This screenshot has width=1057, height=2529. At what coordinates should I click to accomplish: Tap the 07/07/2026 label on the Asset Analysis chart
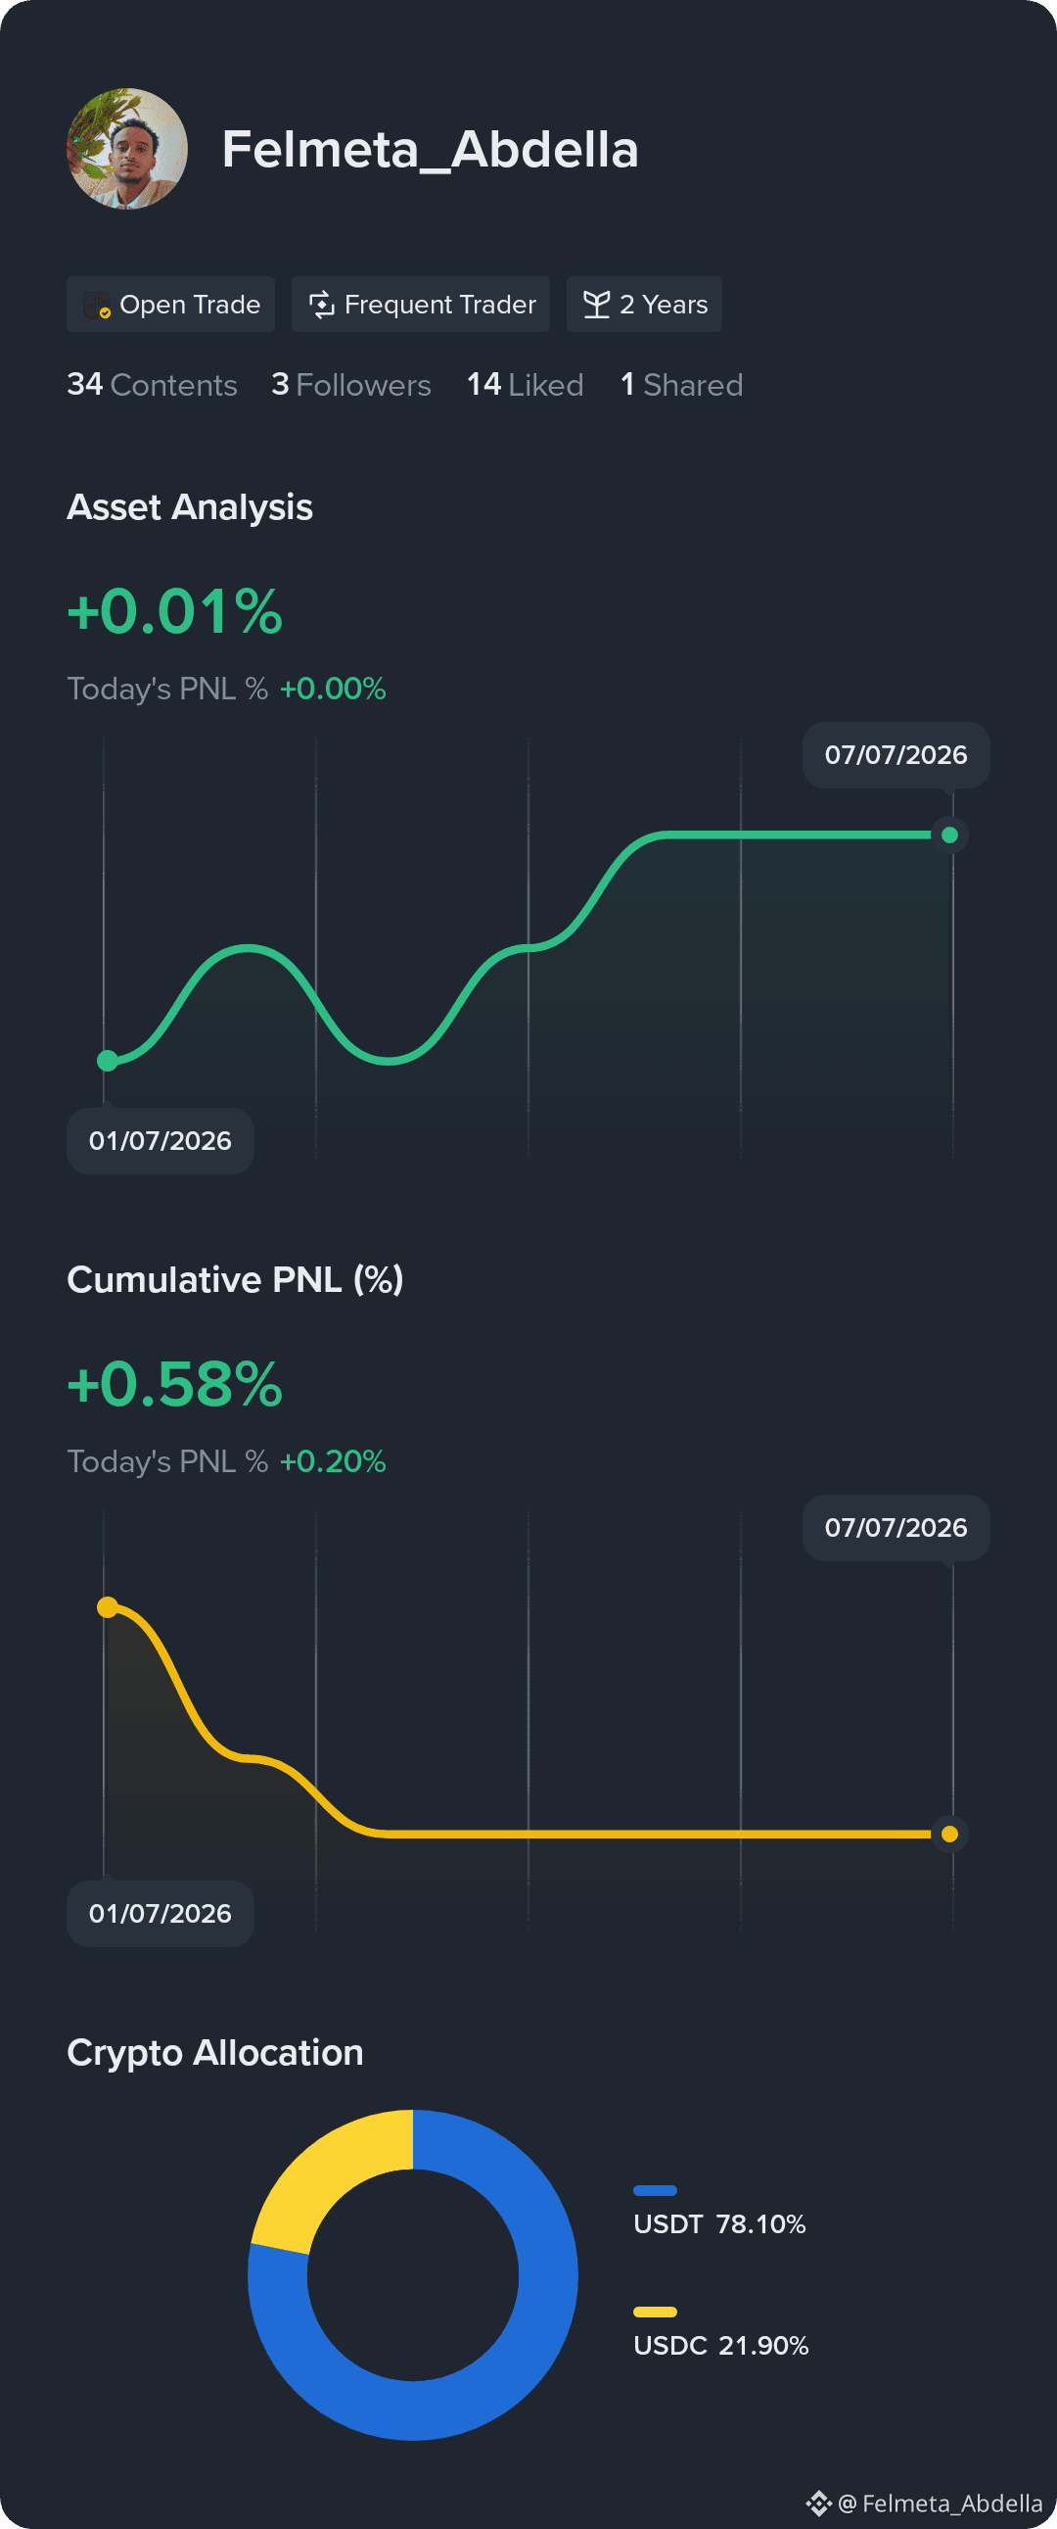coord(896,755)
